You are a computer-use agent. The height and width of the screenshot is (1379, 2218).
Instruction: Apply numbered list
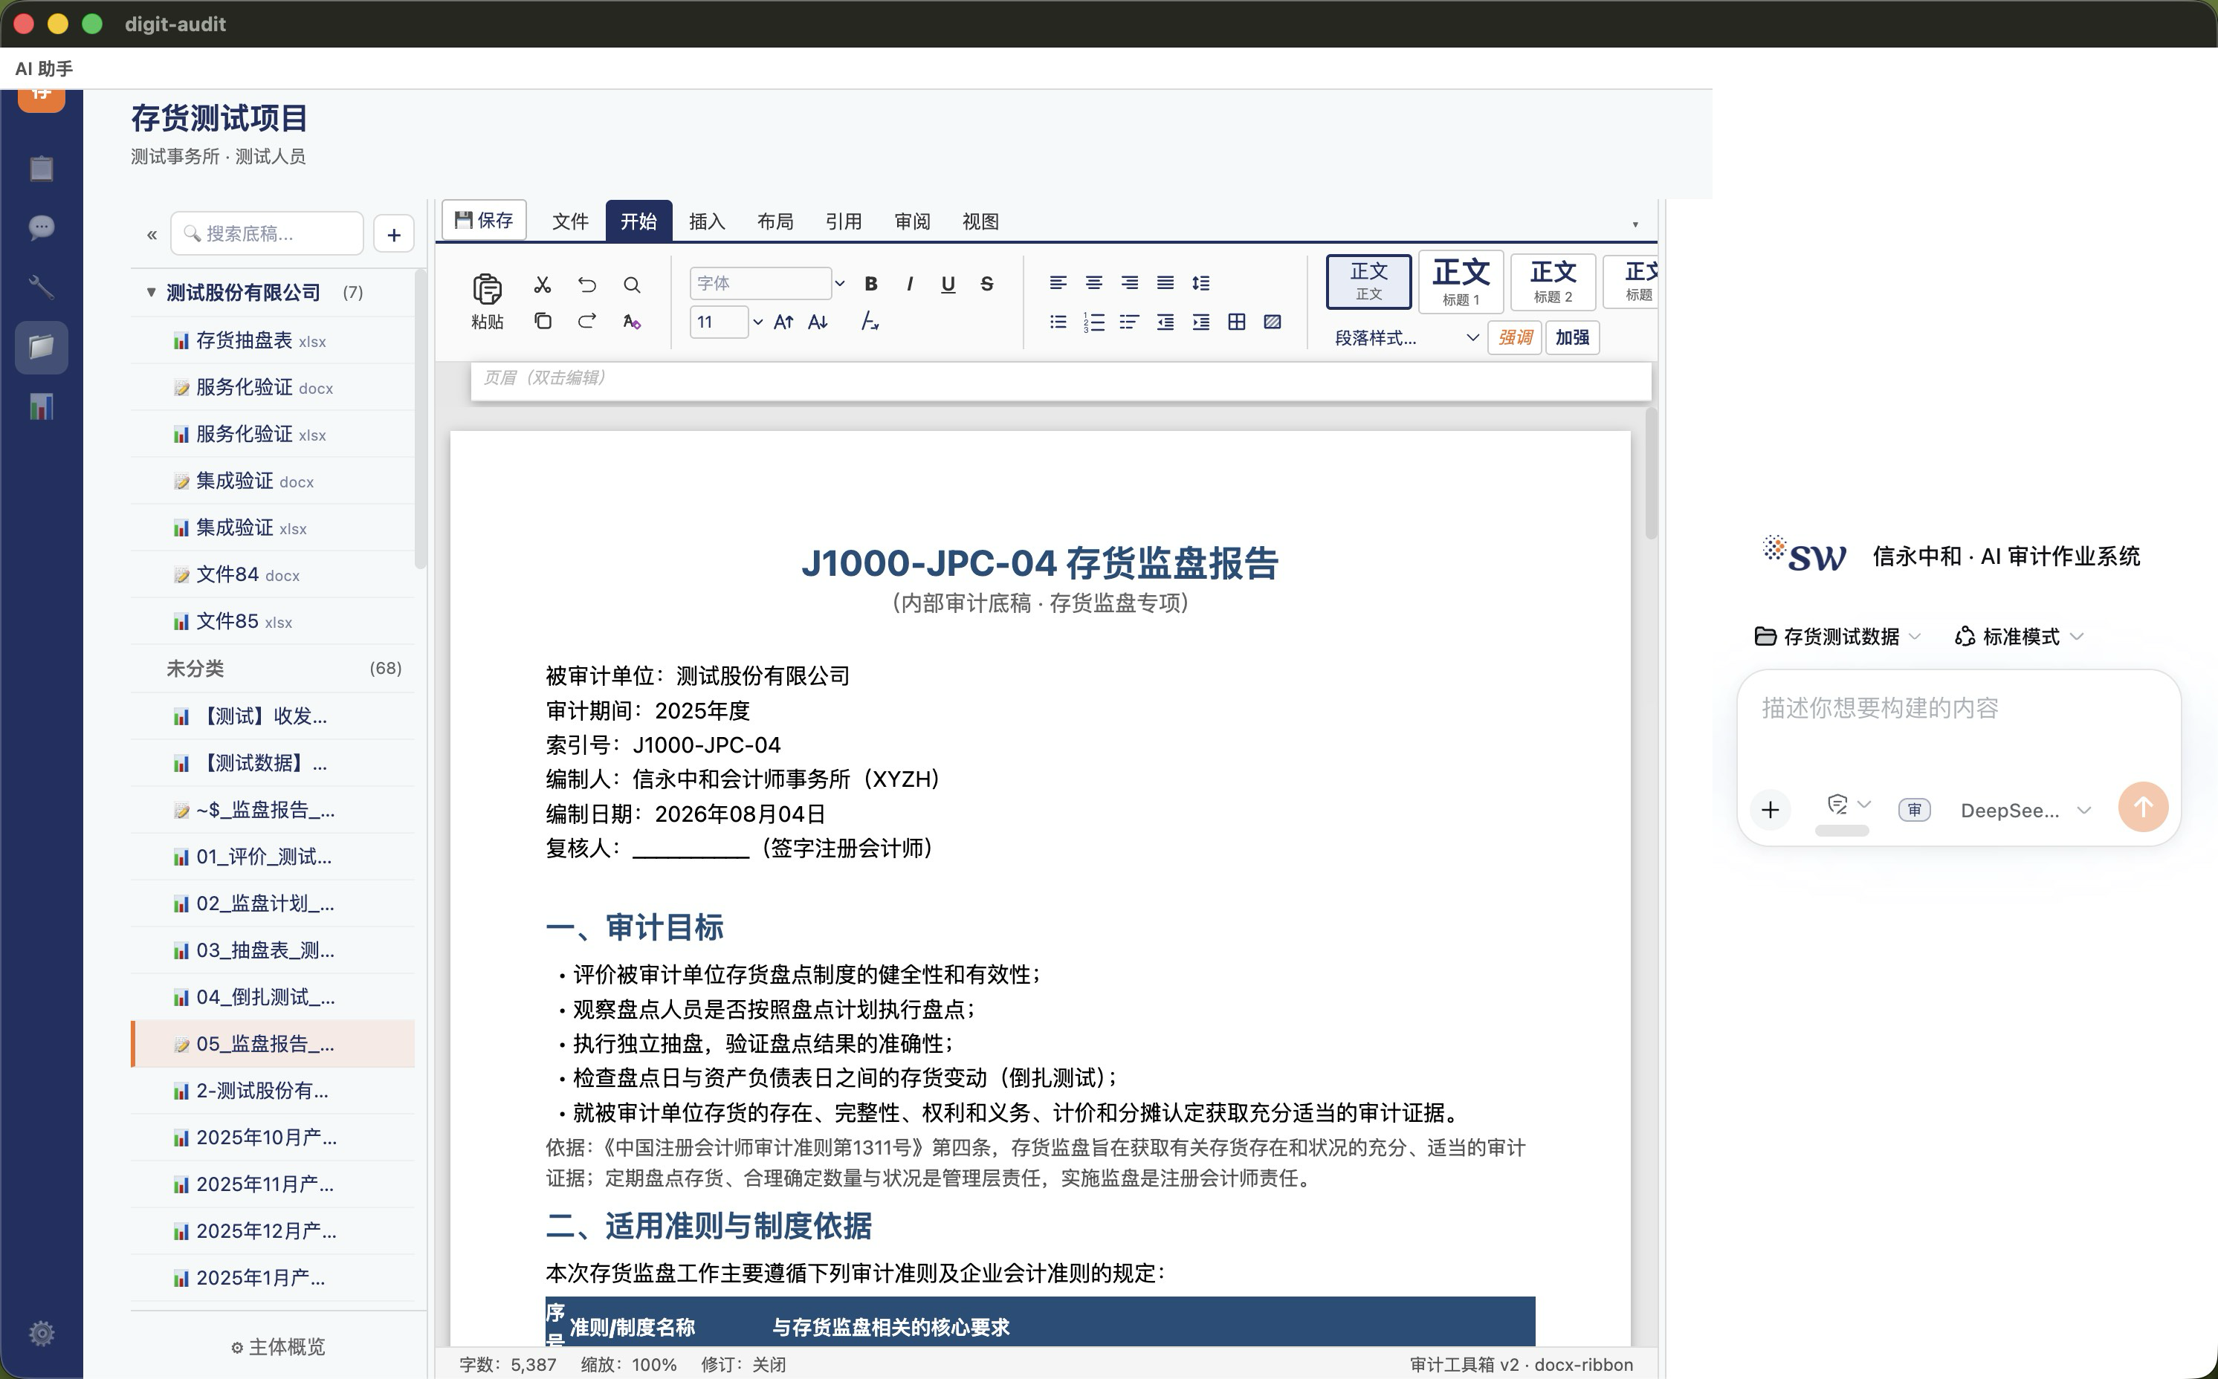pos(1093,321)
